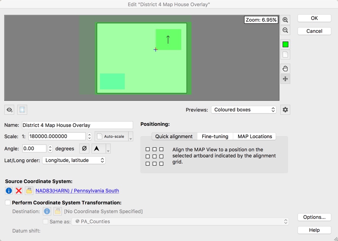338x241 pixels.
Task: Expand the Auto-scale dropdown arrow
Action: pyautogui.click(x=130, y=136)
